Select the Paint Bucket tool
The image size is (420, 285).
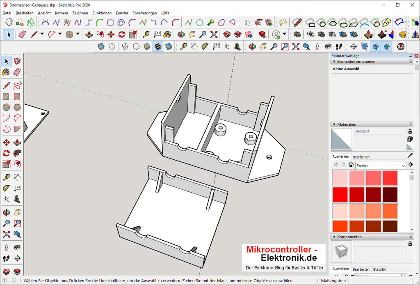167,34
